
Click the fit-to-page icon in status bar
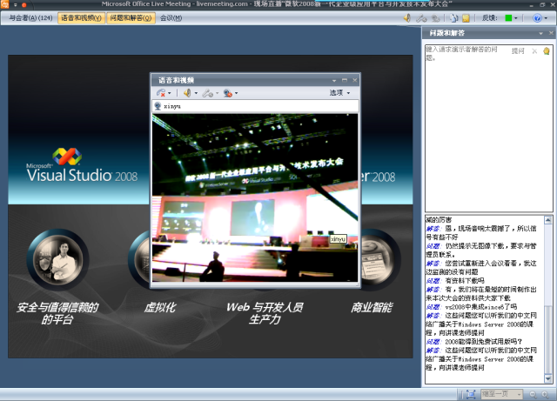point(471,394)
